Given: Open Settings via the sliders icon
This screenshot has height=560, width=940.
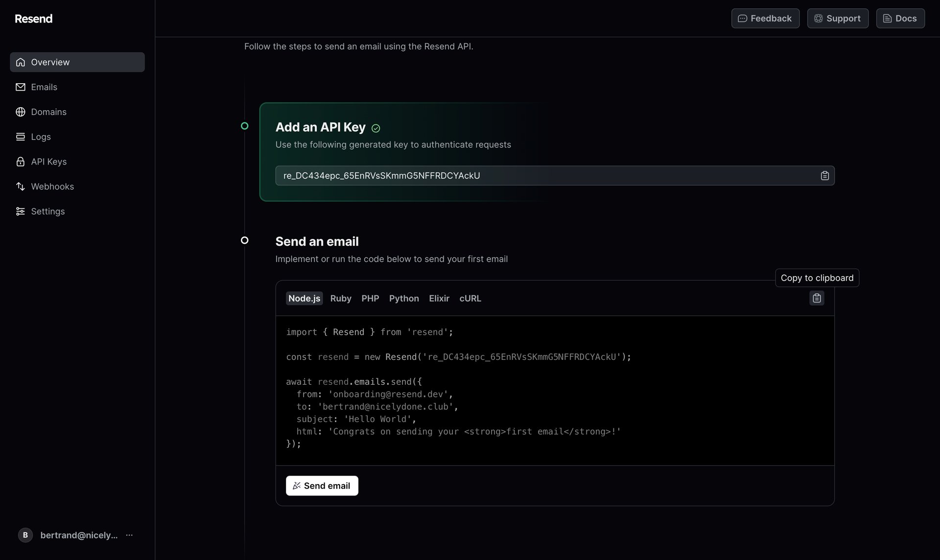Looking at the screenshot, I should [x=20, y=211].
